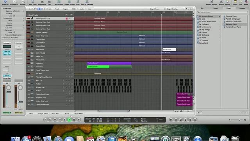Switch to the Loops tab
The image size is (250, 141).
click(x=215, y=8)
